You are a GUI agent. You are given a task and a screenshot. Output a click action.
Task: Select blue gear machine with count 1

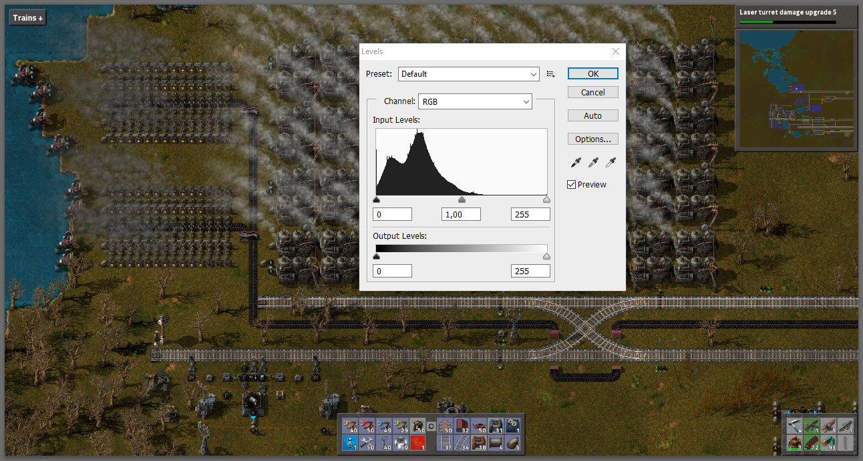click(512, 425)
